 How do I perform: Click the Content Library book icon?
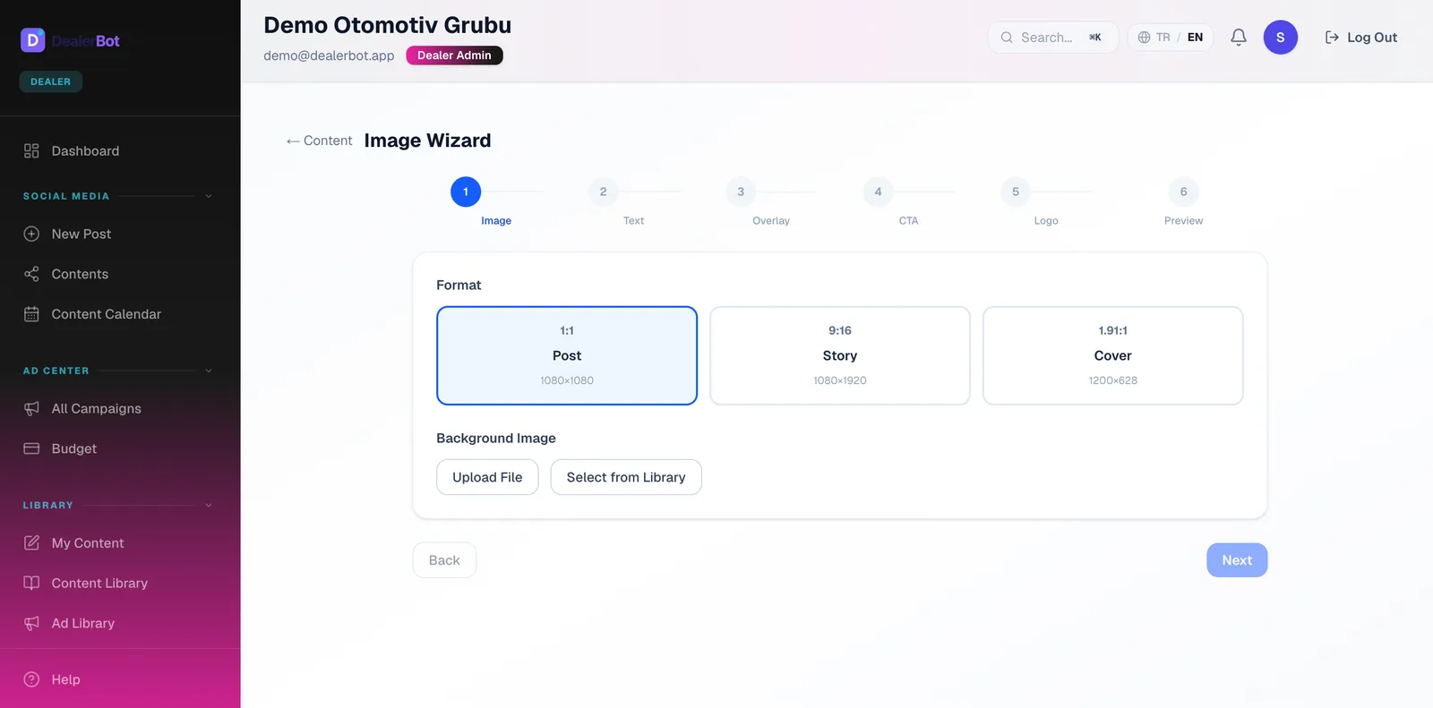click(x=31, y=584)
